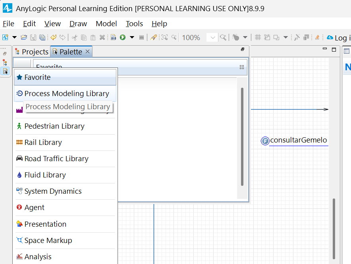
Task: Open the Draw menu
Action: [78, 24]
